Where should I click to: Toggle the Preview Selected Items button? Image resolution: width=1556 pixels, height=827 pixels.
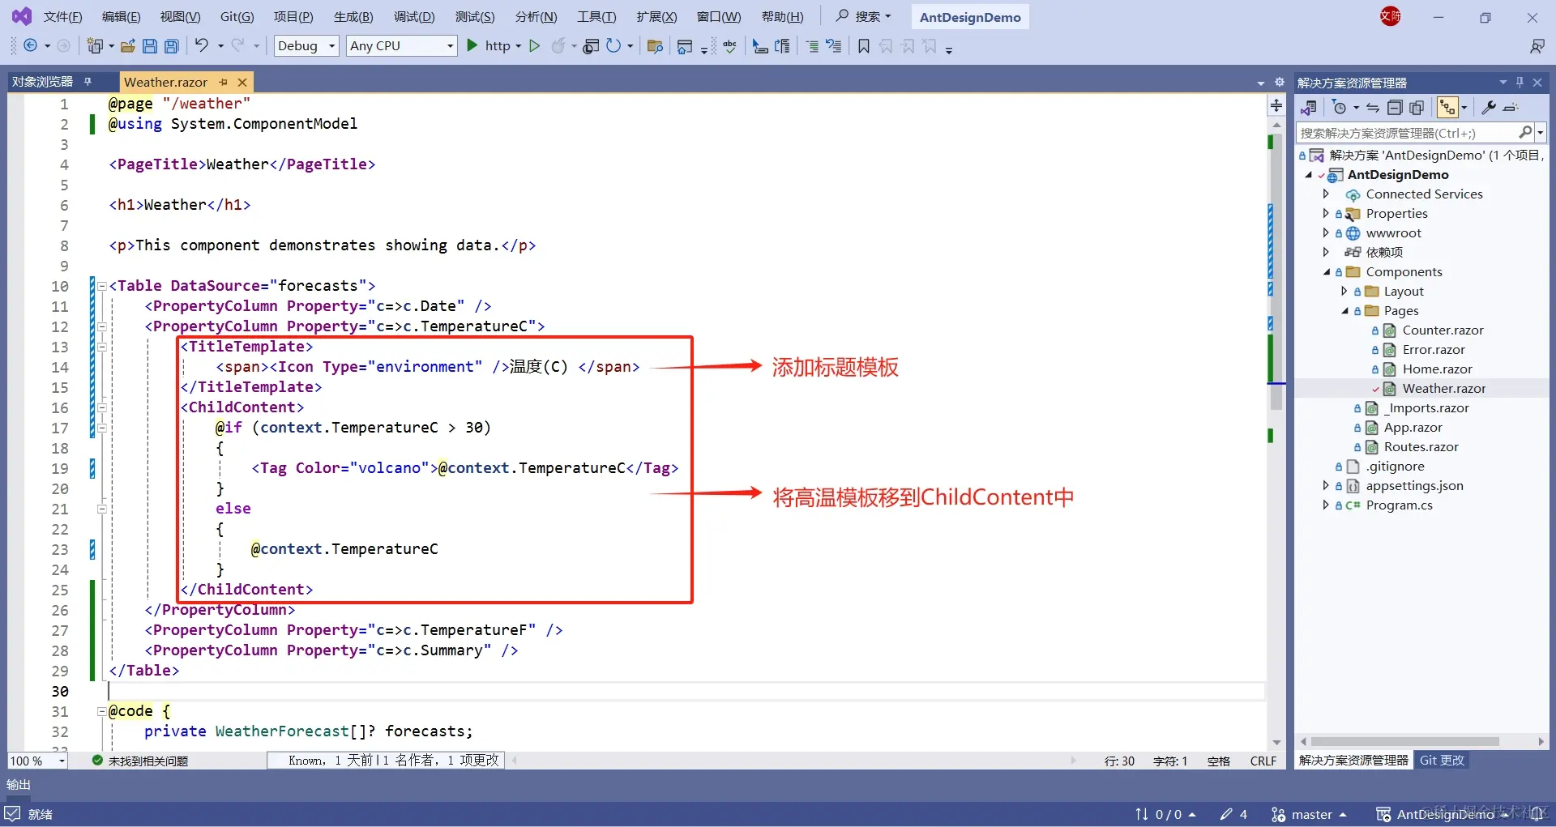pos(1511,108)
